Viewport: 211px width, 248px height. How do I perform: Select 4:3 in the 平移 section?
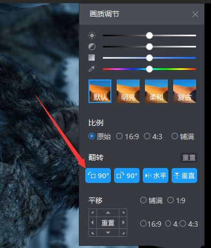(x=189, y=224)
